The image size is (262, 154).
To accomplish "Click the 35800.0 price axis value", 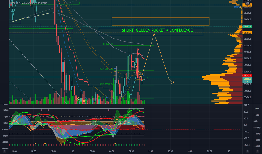I will pos(247,71).
